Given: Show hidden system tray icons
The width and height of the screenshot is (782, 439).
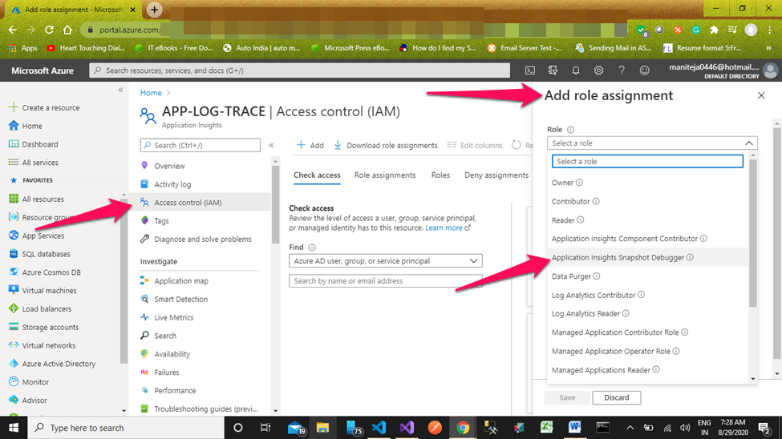Looking at the screenshot, I should click(x=630, y=428).
